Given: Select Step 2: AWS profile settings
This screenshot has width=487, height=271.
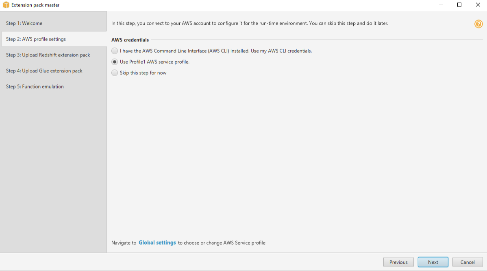Looking at the screenshot, I should pyautogui.click(x=37, y=39).
